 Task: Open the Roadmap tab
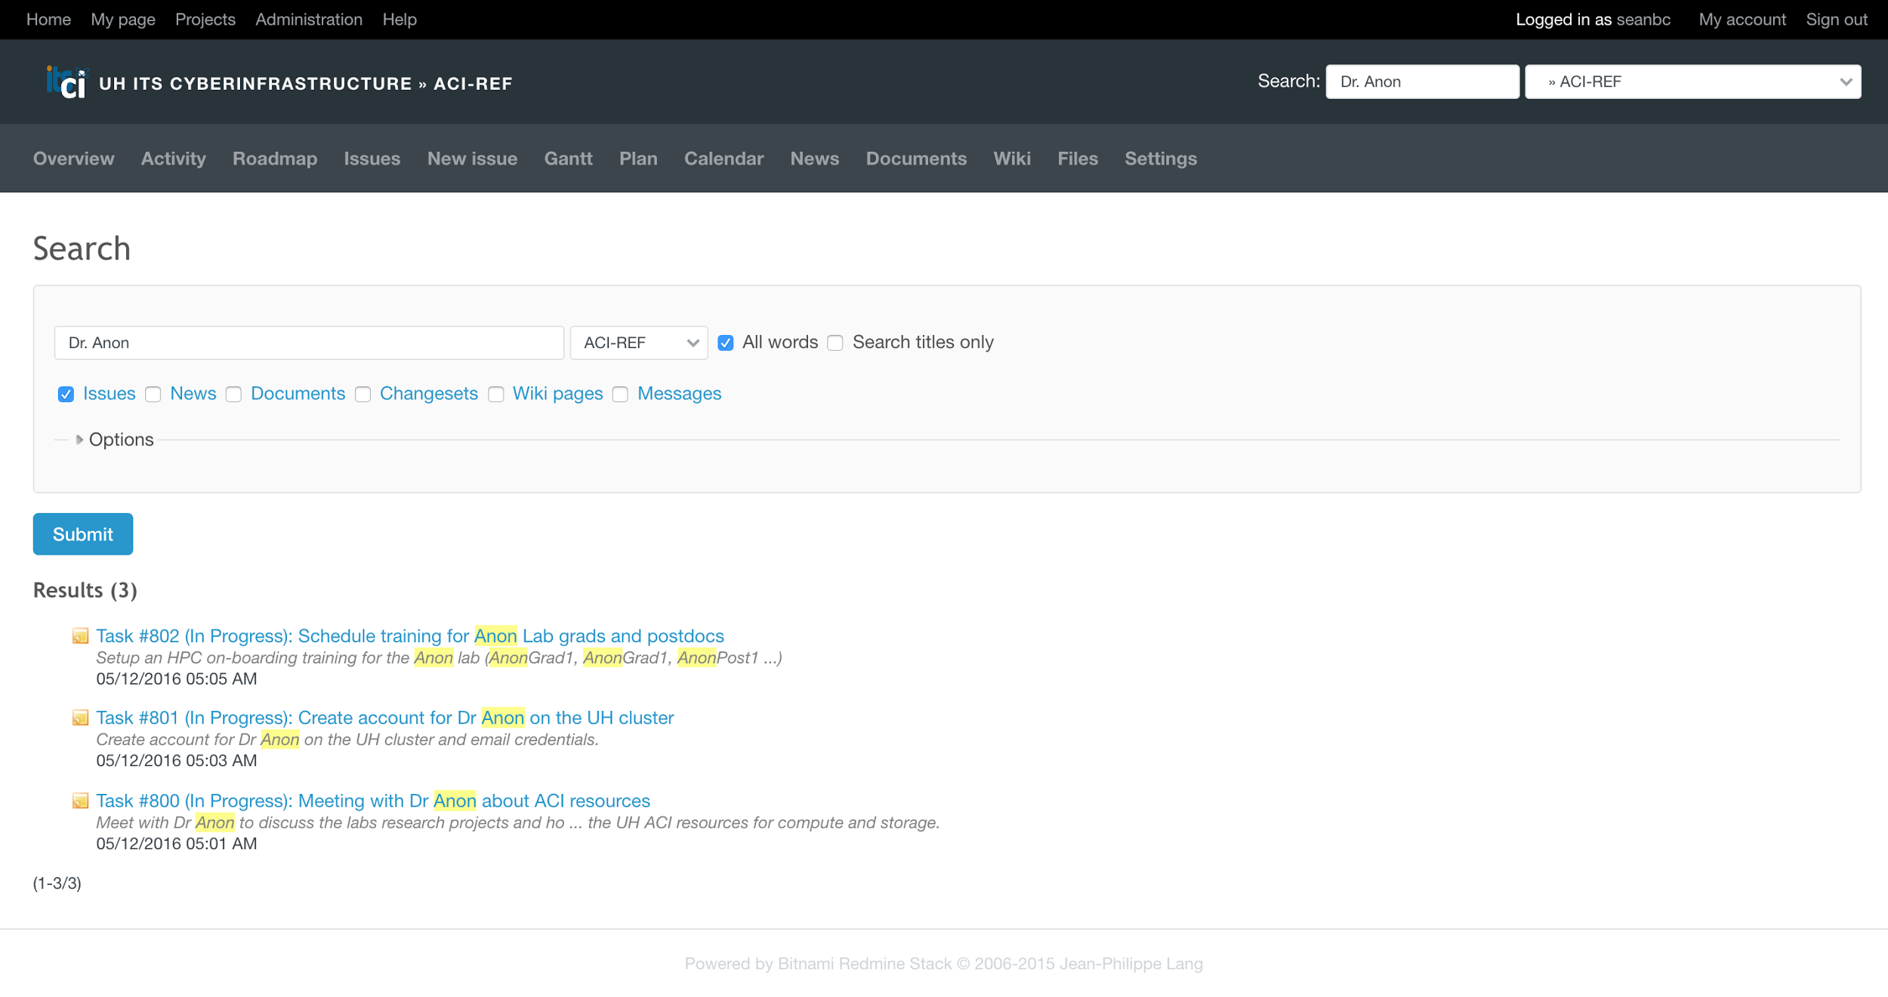275,158
